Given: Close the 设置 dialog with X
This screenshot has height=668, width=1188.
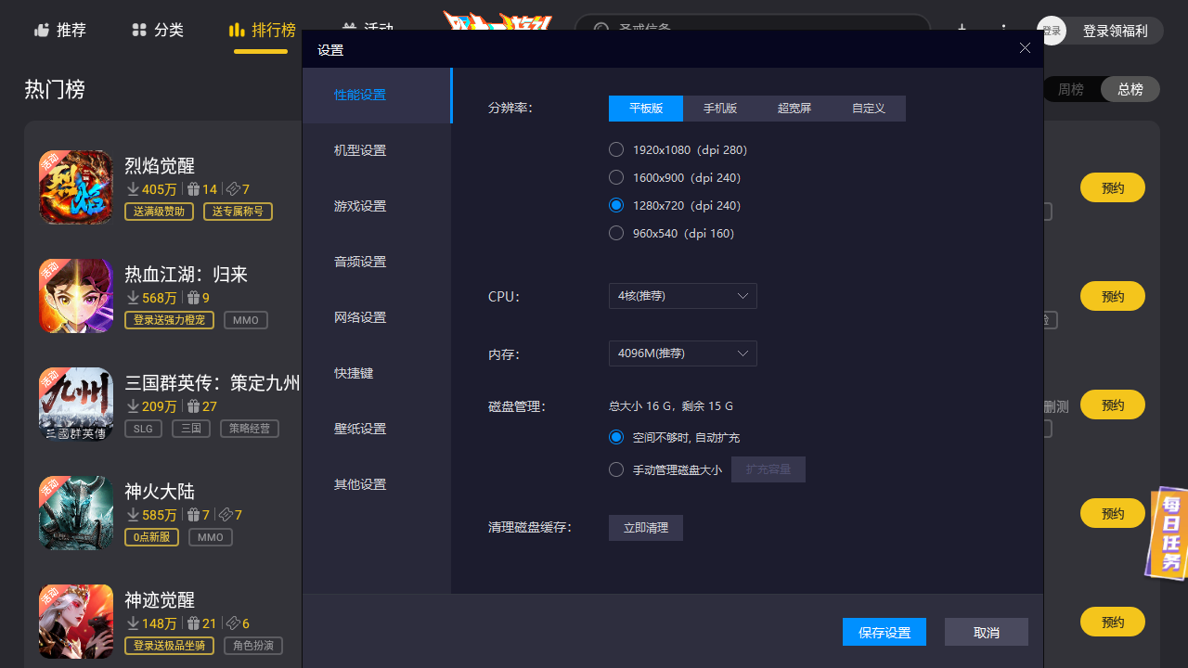Looking at the screenshot, I should (x=1025, y=48).
